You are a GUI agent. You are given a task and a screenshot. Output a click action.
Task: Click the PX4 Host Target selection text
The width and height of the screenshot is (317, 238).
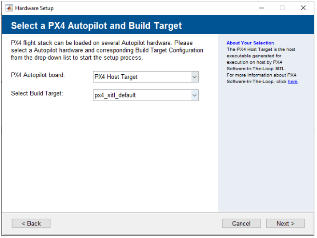tap(116, 77)
